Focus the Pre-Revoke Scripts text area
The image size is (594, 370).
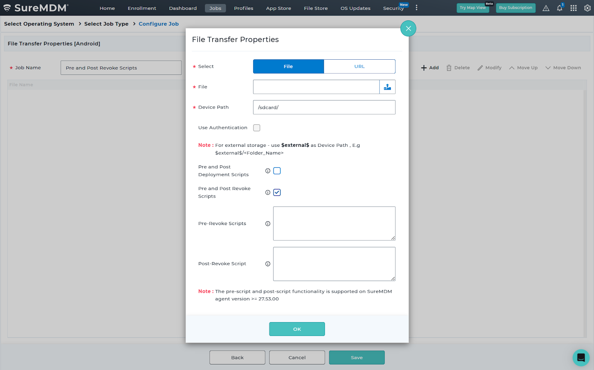[334, 224]
